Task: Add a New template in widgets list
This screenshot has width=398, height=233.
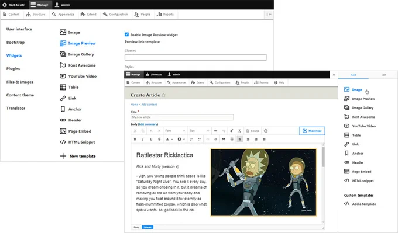Action: 78,156
